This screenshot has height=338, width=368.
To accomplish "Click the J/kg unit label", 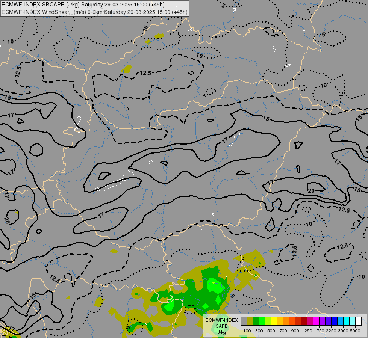I will coord(221,332).
